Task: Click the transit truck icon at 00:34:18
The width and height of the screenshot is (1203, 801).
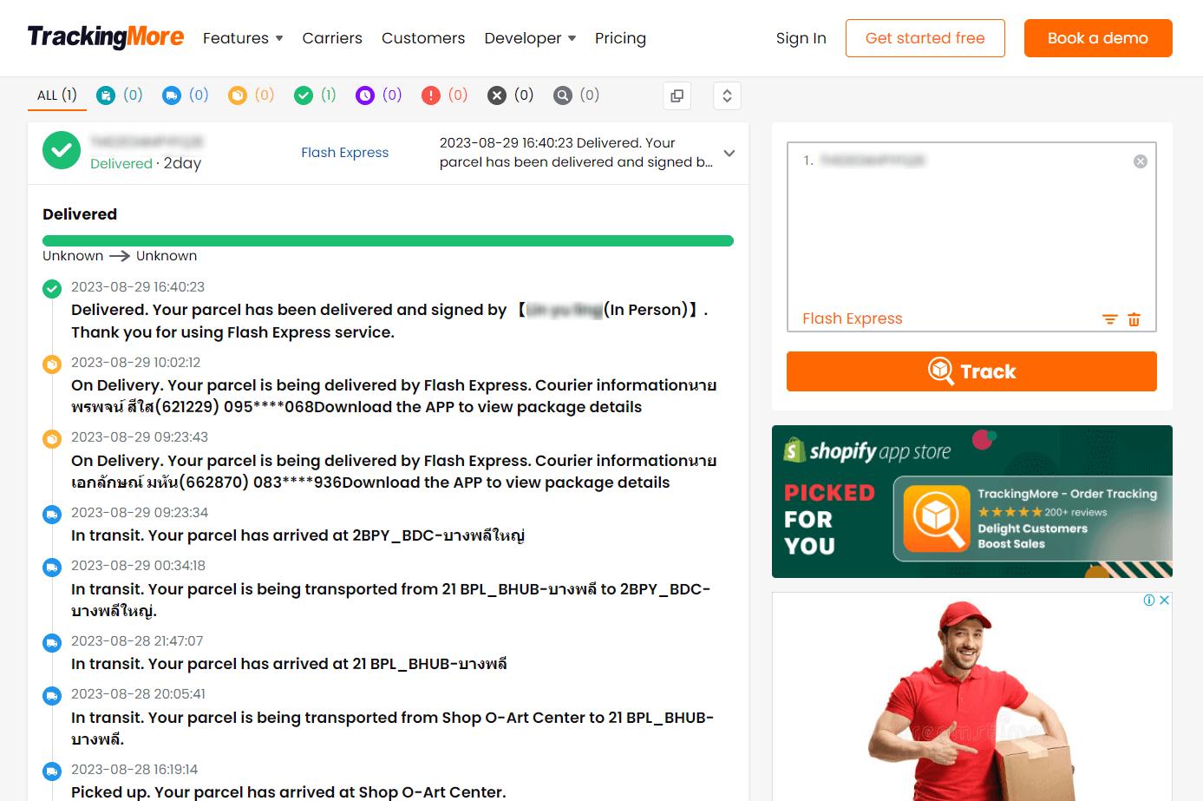Action: tap(52, 567)
